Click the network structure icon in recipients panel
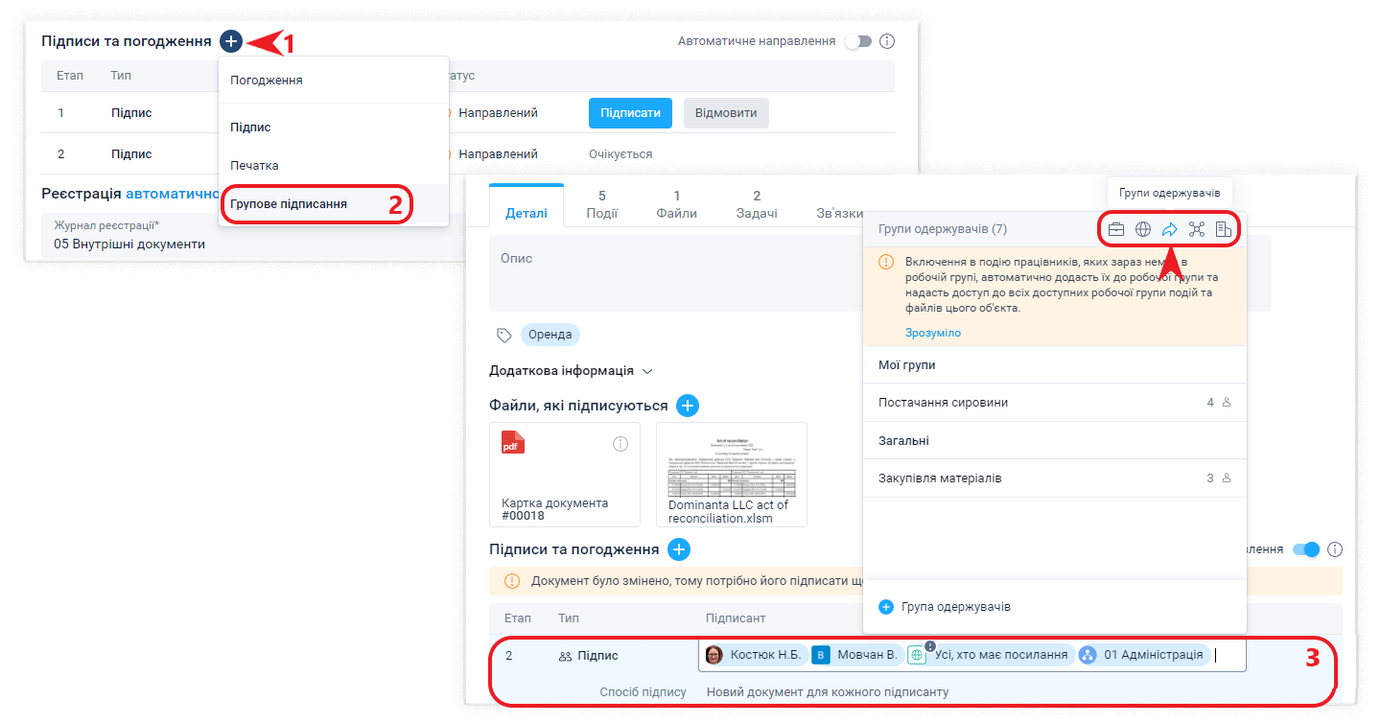This screenshot has height=723, width=1381. [1196, 229]
